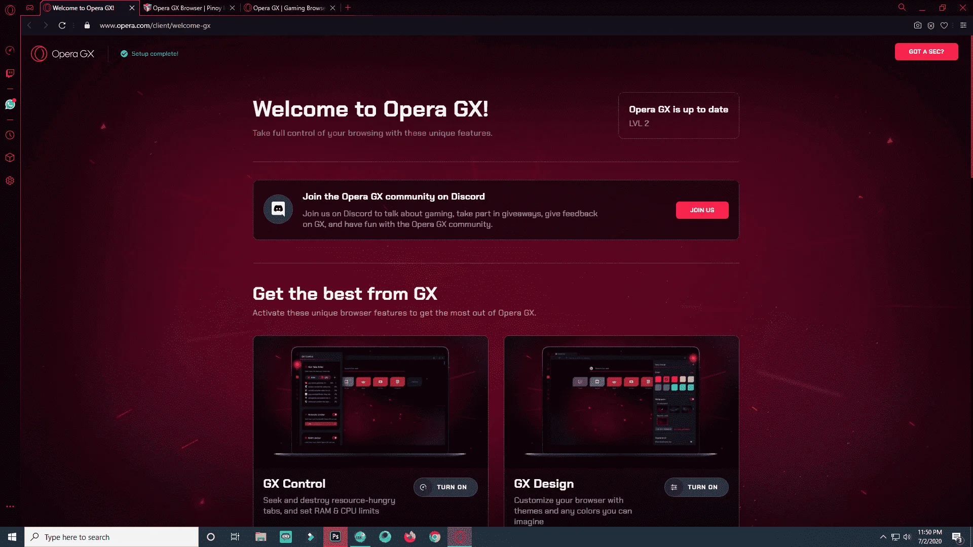View site security lock information
Screen dimensions: 973x547
tap(87, 25)
